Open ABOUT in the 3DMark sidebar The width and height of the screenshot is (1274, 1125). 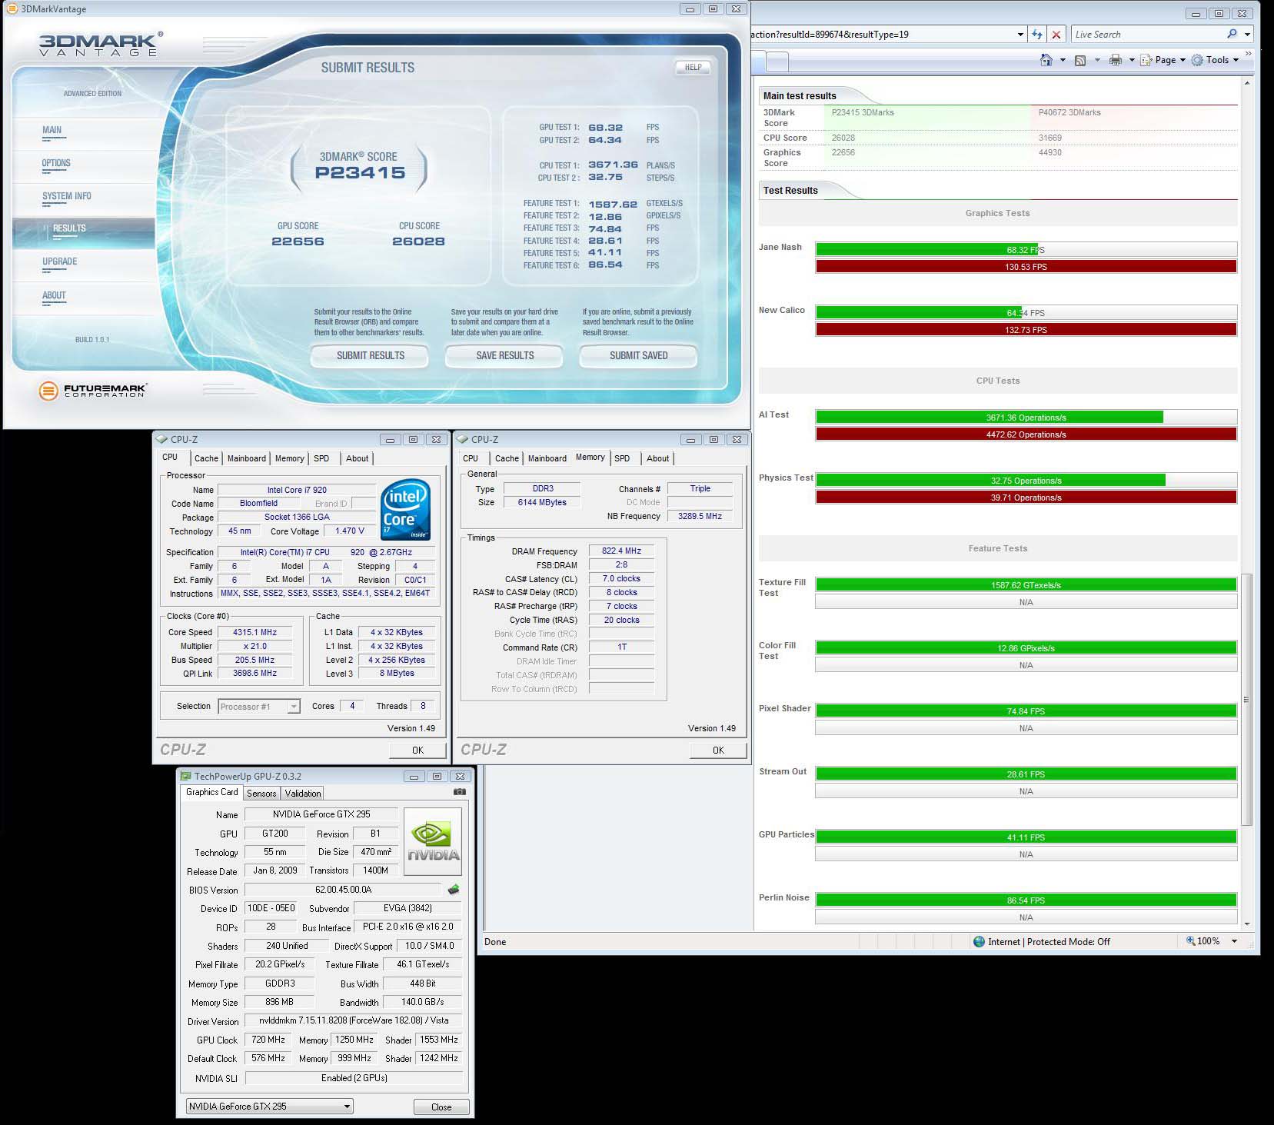point(54,295)
